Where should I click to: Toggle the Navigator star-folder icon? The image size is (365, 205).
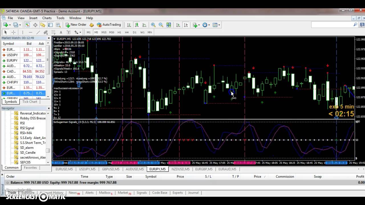click(43, 25)
